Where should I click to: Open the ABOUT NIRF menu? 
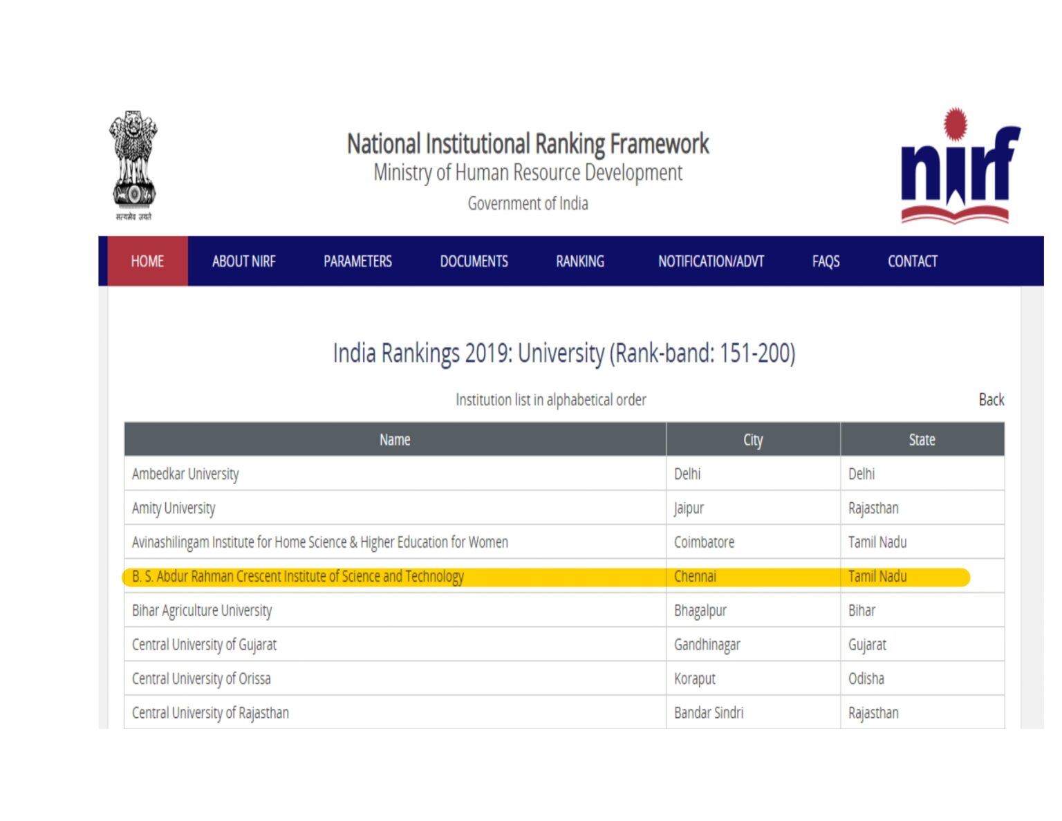click(243, 261)
